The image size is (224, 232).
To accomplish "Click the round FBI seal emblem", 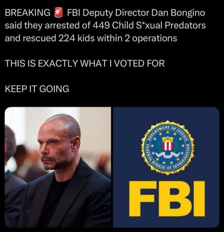I will 167,148.
